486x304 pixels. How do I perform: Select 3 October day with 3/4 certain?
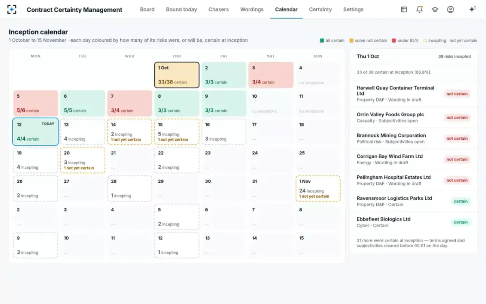pyautogui.click(x=271, y=75)
